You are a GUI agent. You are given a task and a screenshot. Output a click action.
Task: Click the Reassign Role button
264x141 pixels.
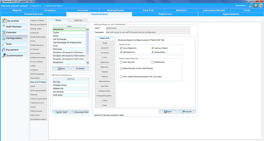pyautogui.click(x=80, y=112)
